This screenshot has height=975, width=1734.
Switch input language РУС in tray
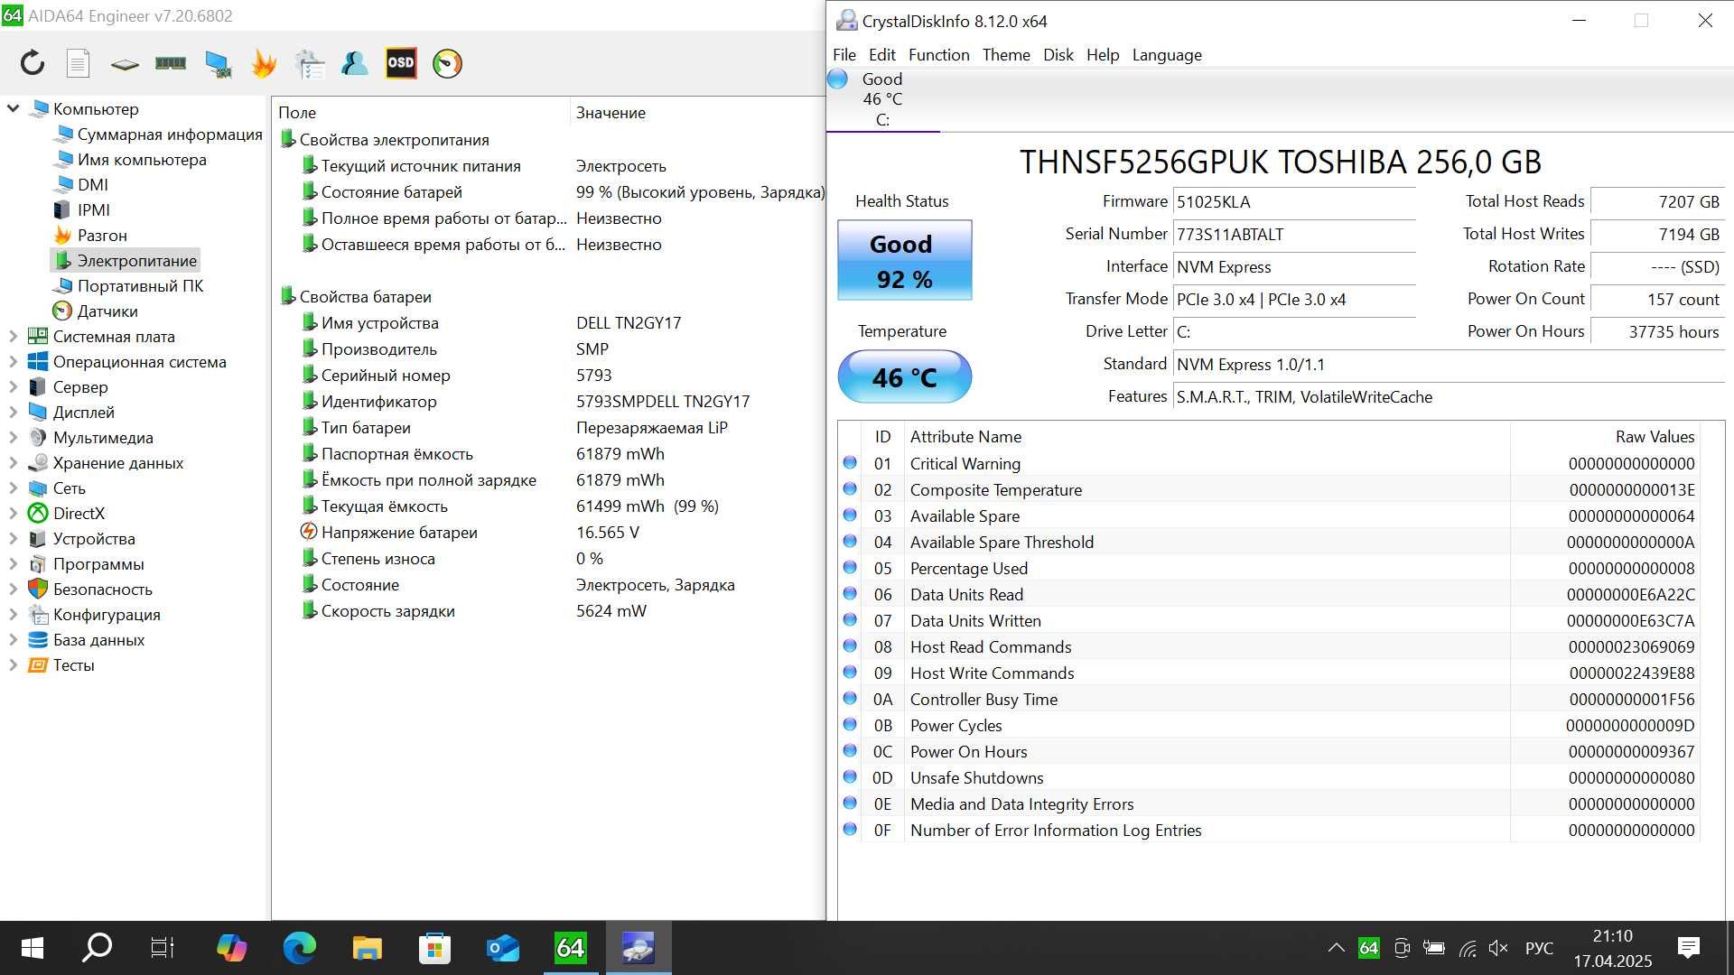point(1539,948)
